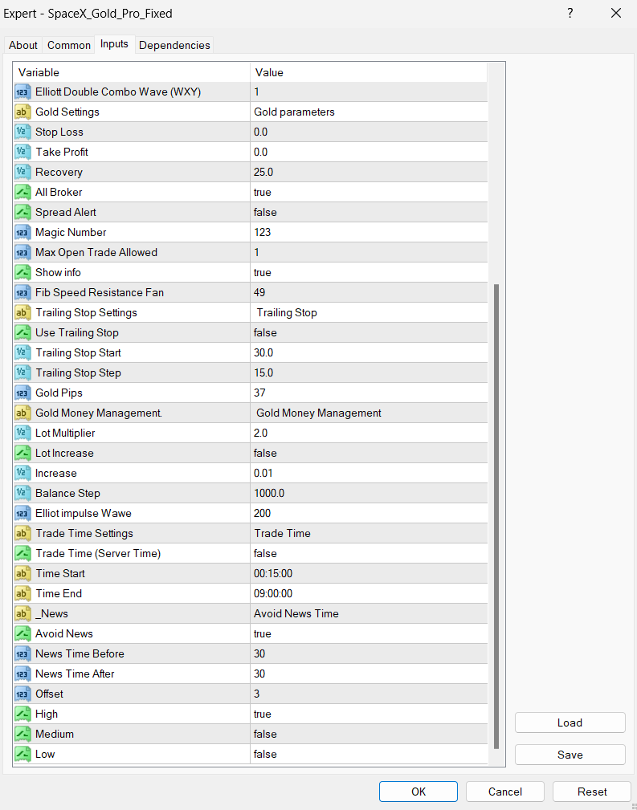Click the string icon next to Gold Settings
This screenshot has height=810, width=637.
pos(23,112)
